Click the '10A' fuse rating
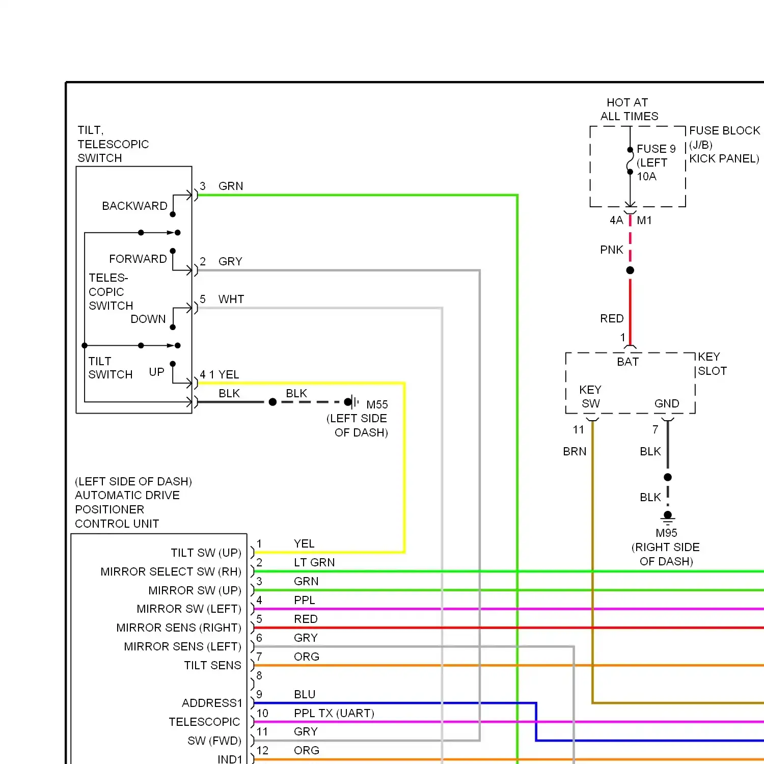Image resolution: width=764 pixels, height=764 pixels. click(x=646, y=176)
